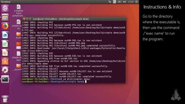This screenshot has width=185, height=104.
Task: Open LibreOffice Impress from the launcher
Action: (x=5, y=53)
